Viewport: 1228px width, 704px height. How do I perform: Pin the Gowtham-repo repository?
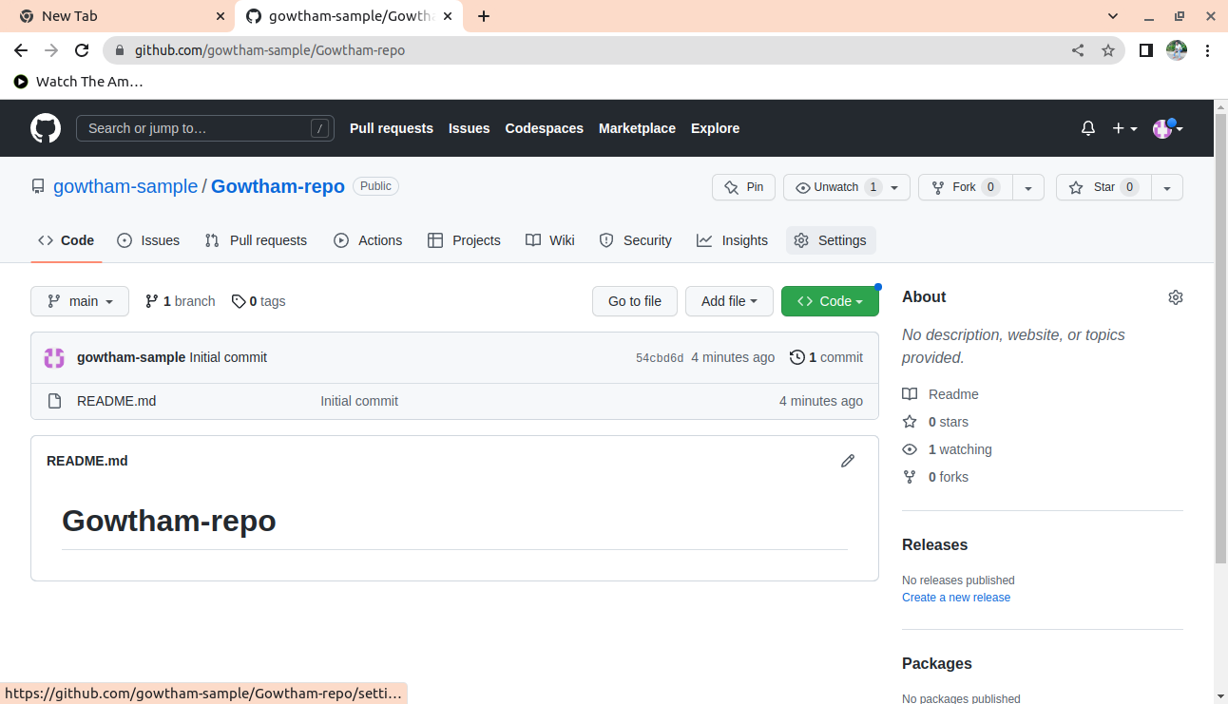(x=743, y=187)
